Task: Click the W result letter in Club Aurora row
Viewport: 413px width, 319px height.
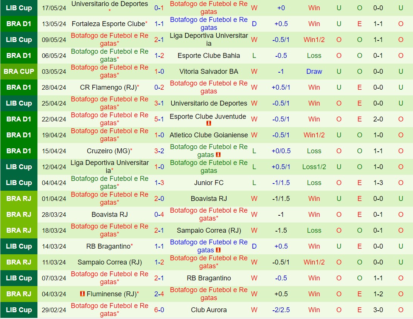Action: (x=254, y=310)
